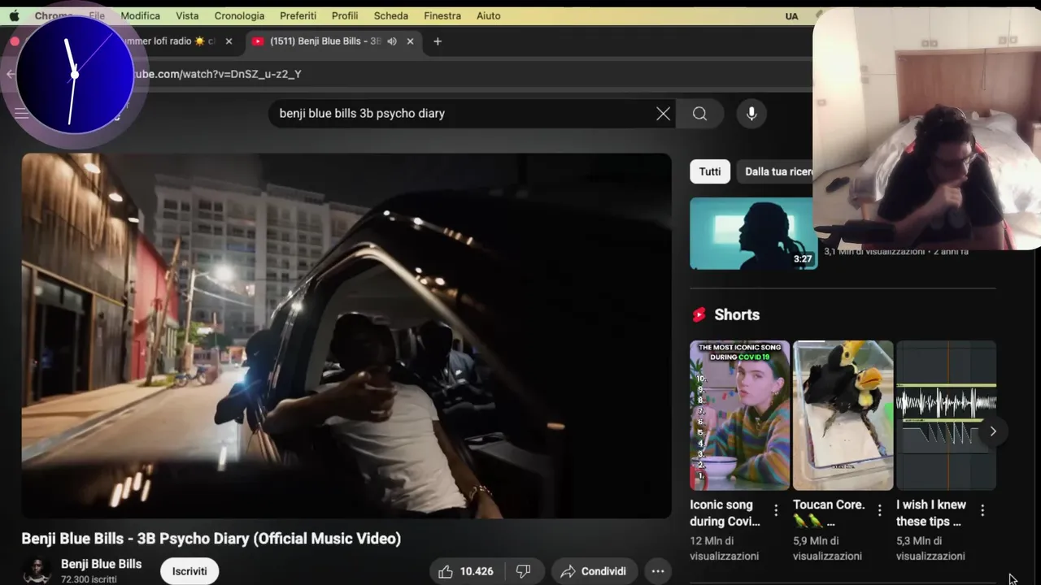Viewport: 1041px width, 585px height.
Task: Dislike the video with thumbs down
Action: coord(524,571)
